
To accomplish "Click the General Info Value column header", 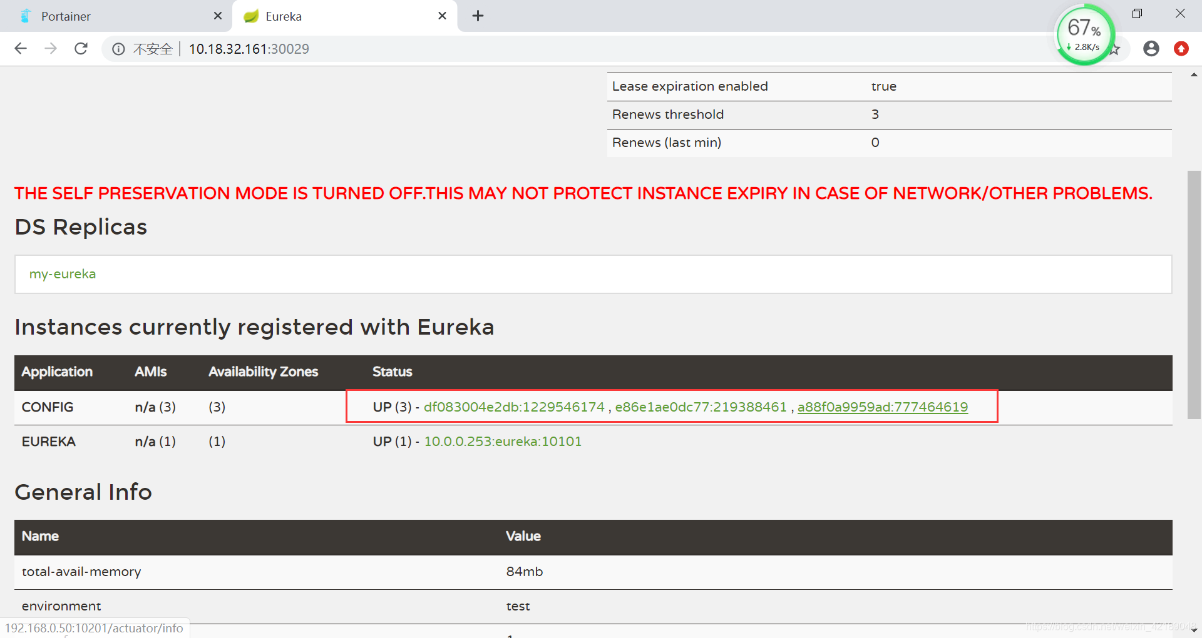I will point(523,536).
